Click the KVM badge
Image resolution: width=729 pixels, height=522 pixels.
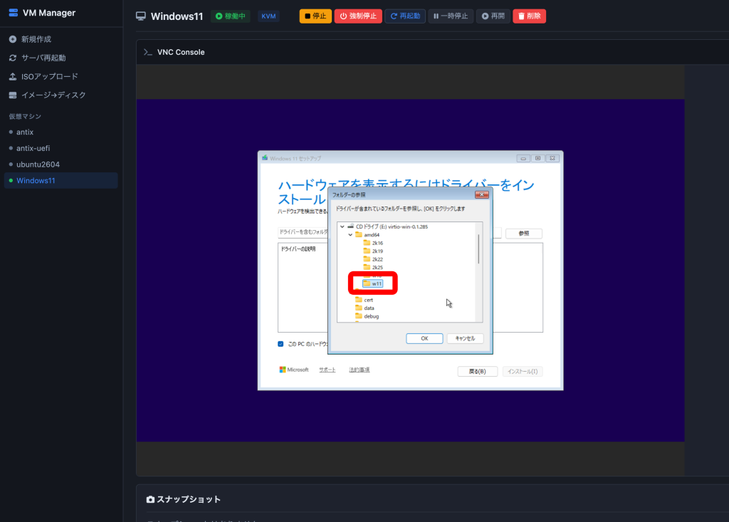click(268, 16)
